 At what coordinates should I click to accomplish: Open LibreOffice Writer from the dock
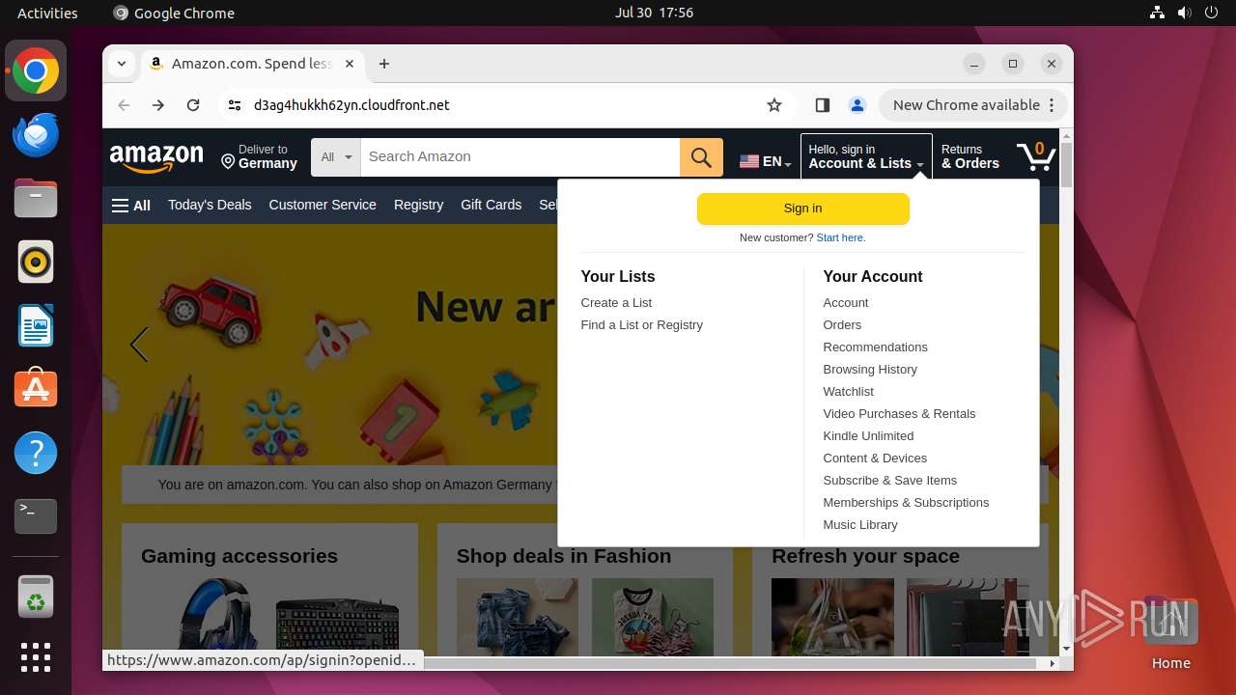click(x=36, y=325)
